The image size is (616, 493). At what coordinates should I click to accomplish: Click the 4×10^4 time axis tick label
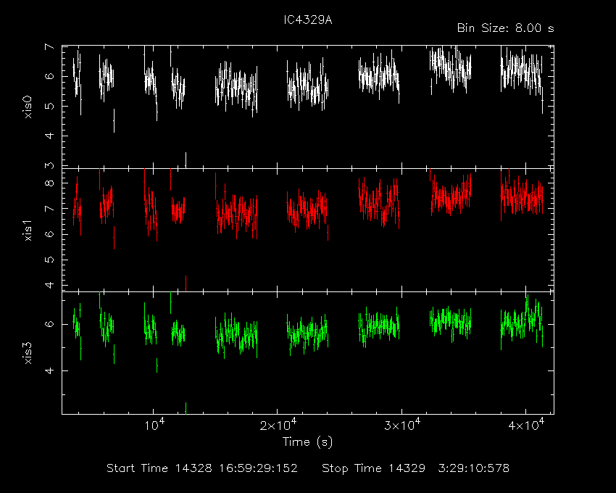tap(526, 425)
